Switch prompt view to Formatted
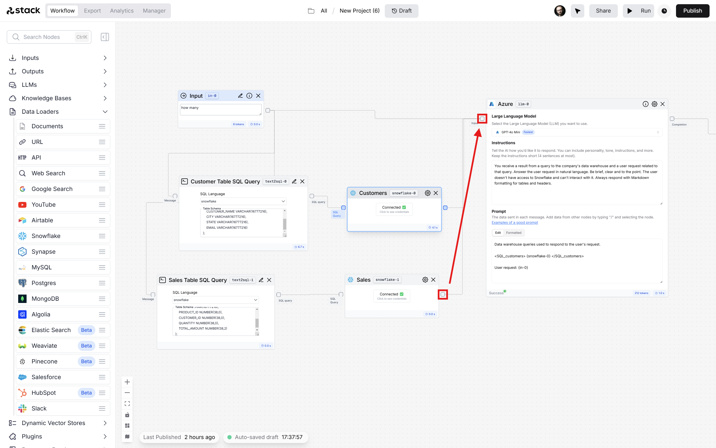Screen dimensions: 716x448 pos(514,233)
